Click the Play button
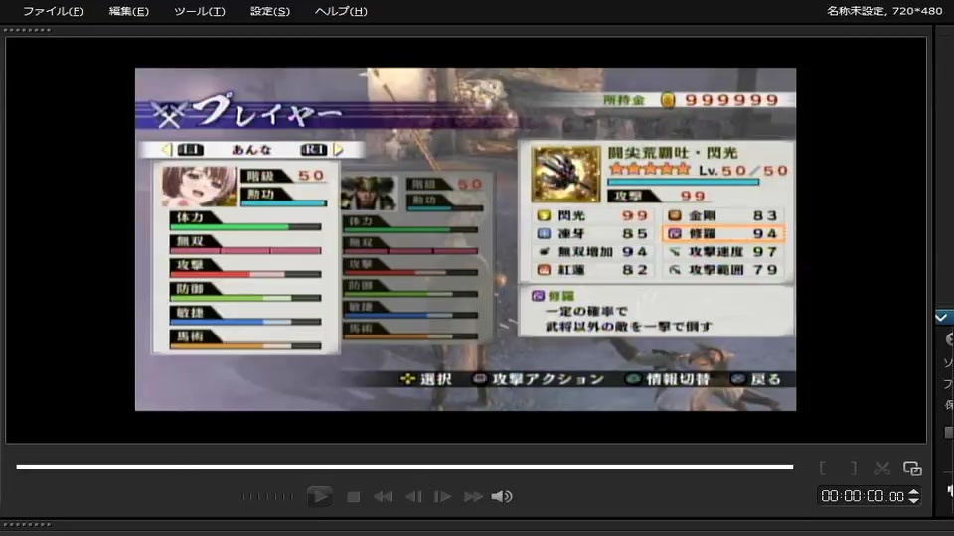This screenshot has height=536, width=954. 319,496
